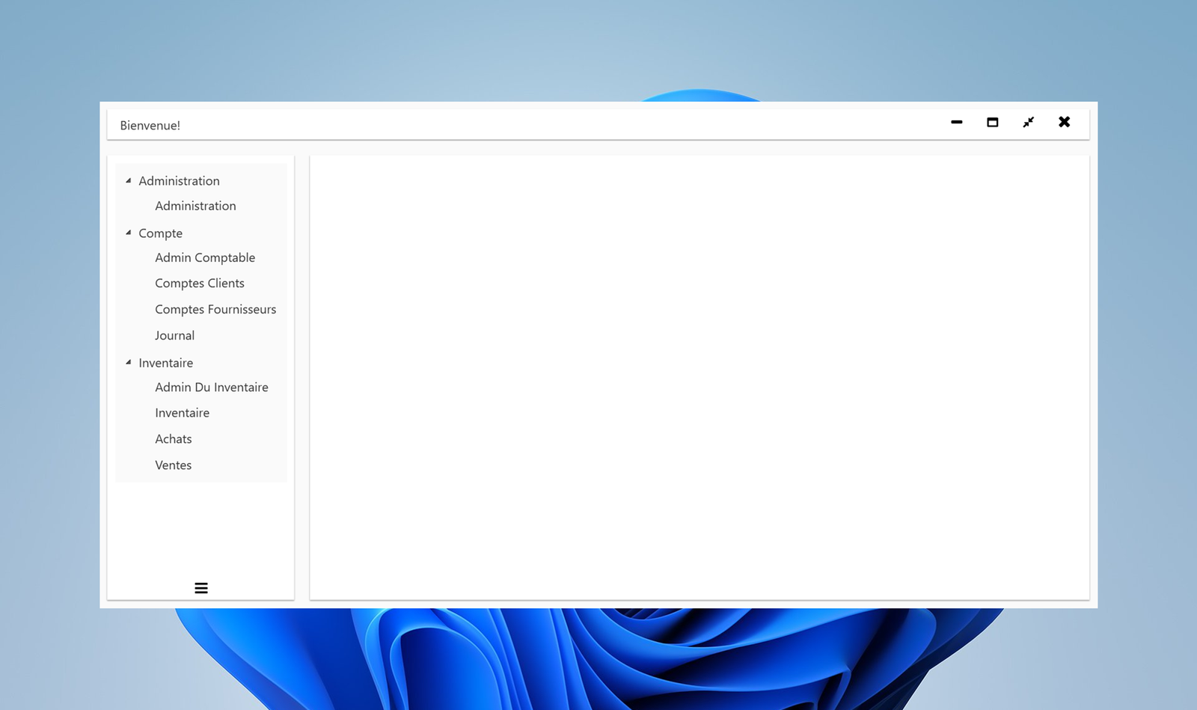1197x710 pixels.
Task: Open Admin Du Inventaire
Action: coord(212,388)
